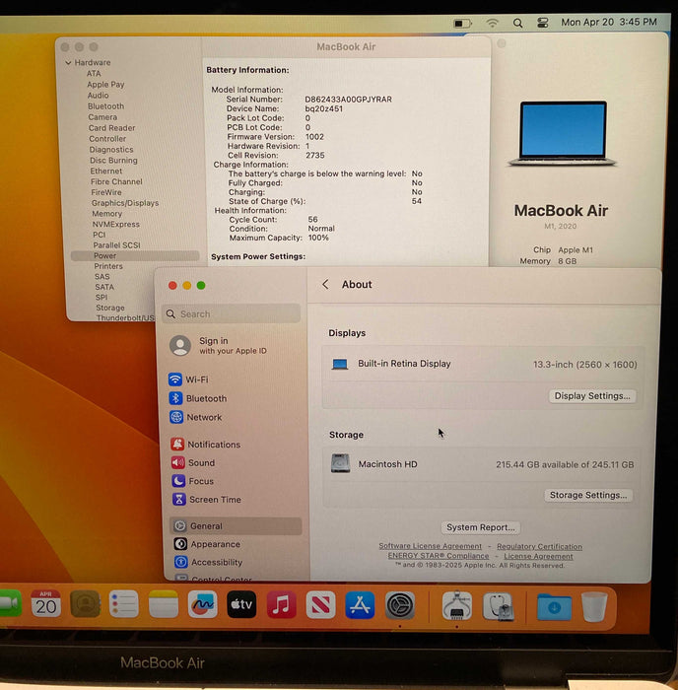Select Power in System Information sidebar

(135, 255)
